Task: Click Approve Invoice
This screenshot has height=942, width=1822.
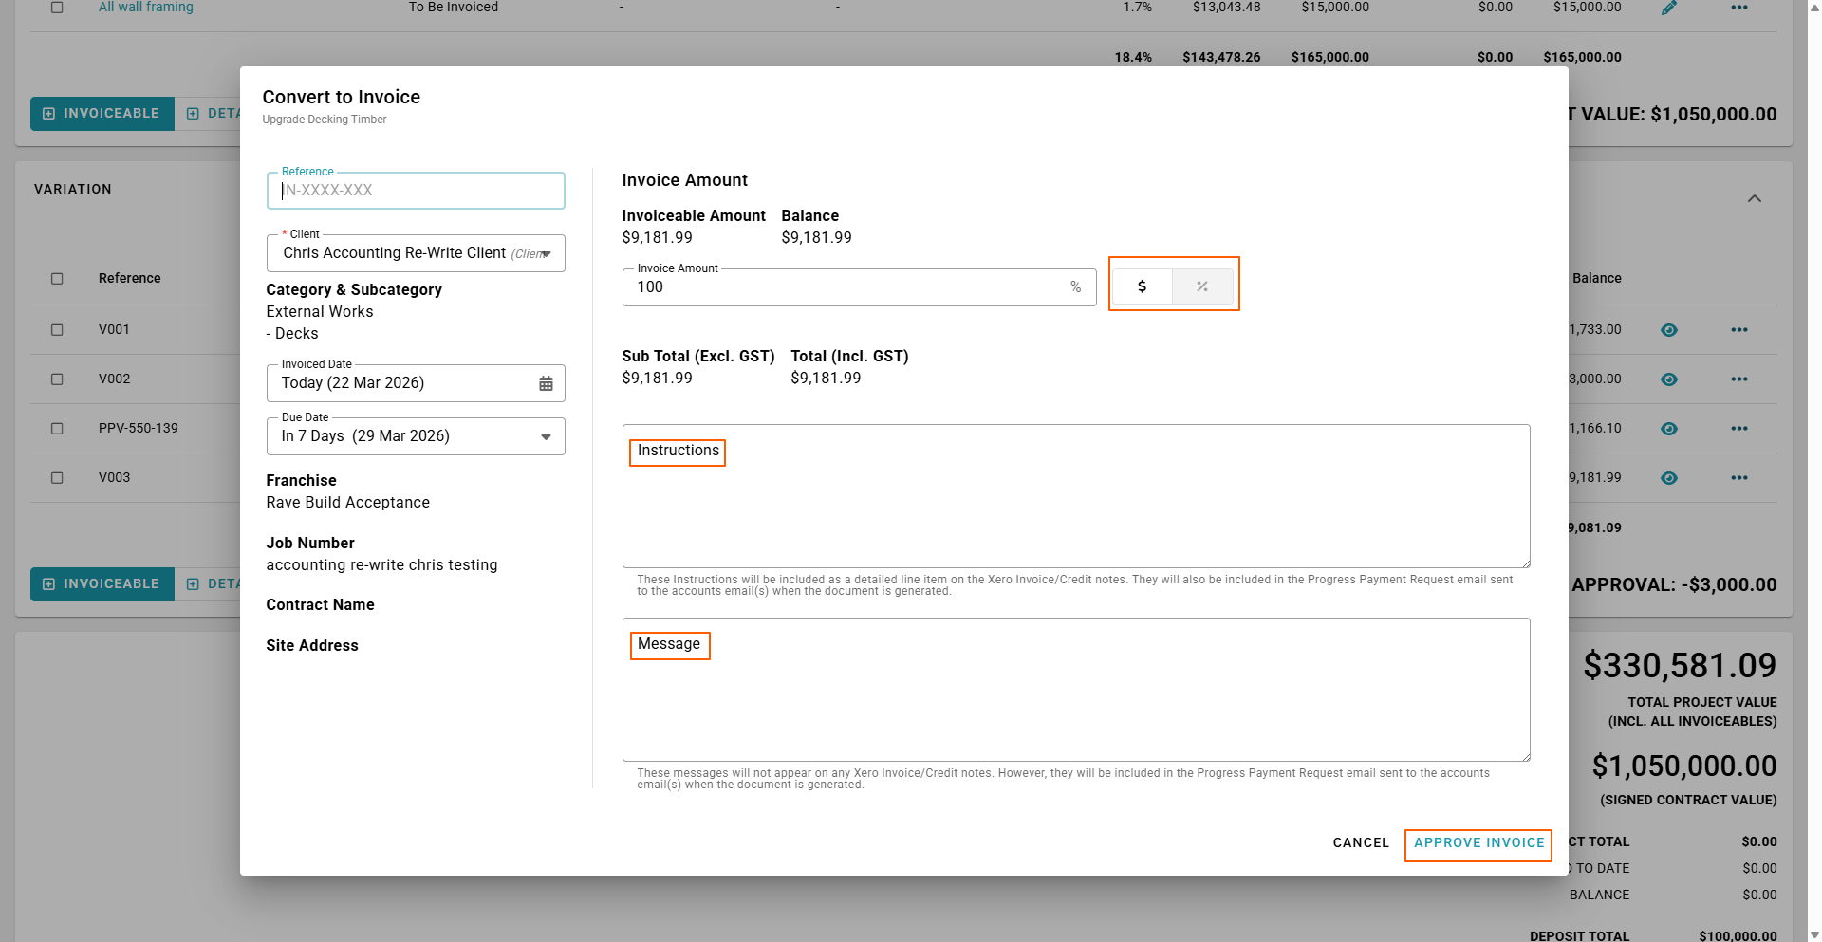Action: 1478,843
